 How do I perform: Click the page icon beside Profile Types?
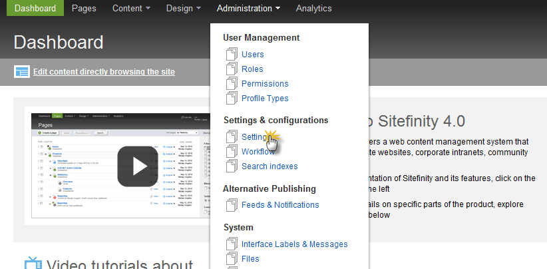[x=232, y=99]
